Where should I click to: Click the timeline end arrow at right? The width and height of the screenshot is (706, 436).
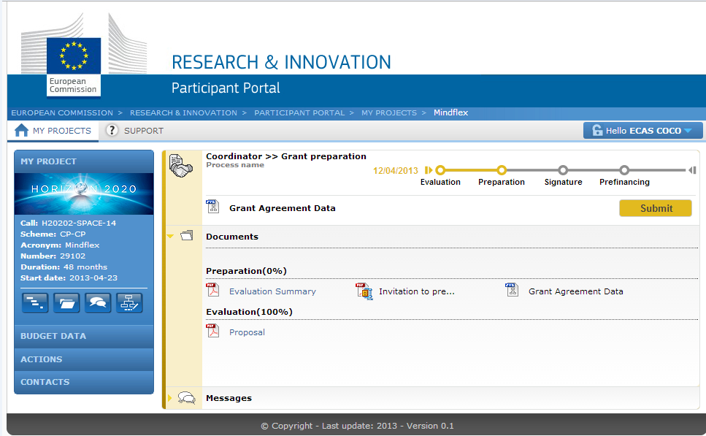pyautogui.click(x=692, y=170)
